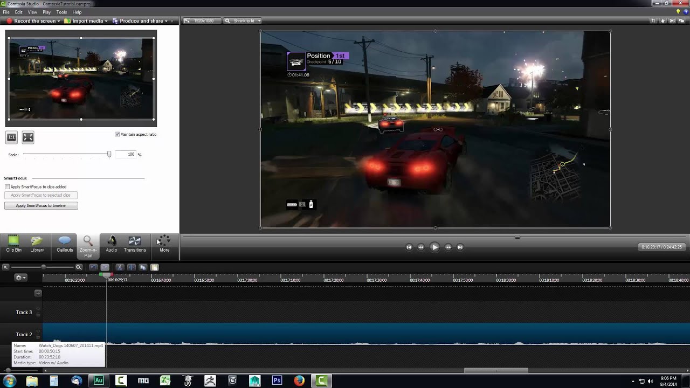This screenshot has width=690, height=388.
Task: Step forward one frame
Action: pos(448,247)
